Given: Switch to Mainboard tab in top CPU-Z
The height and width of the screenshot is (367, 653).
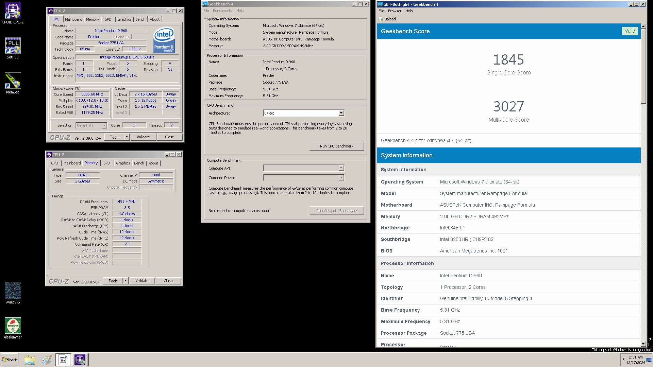Looking at the screenshot, I should pos(73,19).
